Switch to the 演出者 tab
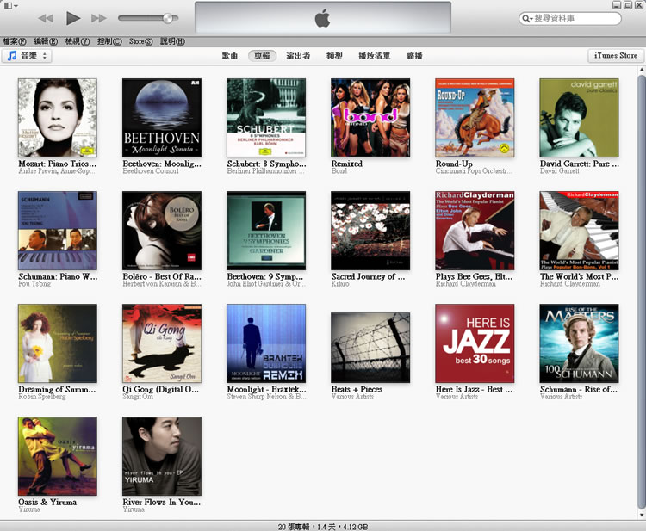 (x=298, y=56)
